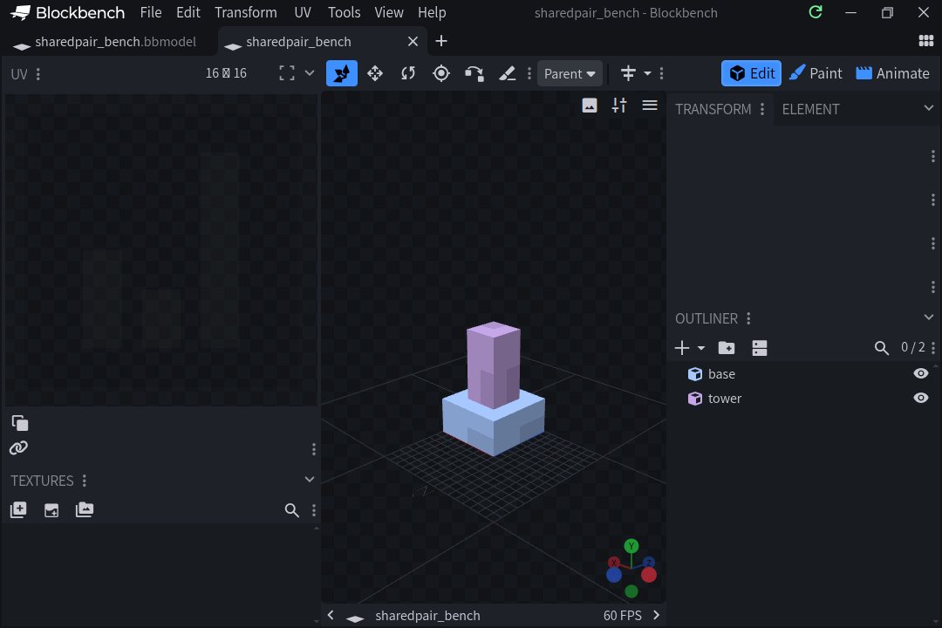Expand the add element dropdown arrow
The height and width of the screenshot is (628, 942).
click(x=701, y=348)
